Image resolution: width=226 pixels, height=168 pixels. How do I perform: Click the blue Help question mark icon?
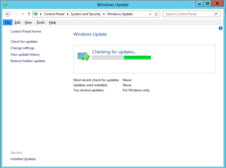(x=221, y=28)
